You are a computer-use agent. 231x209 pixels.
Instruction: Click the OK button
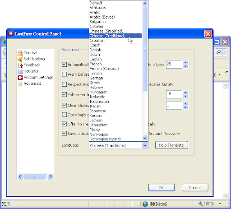[x=162, y=188]
